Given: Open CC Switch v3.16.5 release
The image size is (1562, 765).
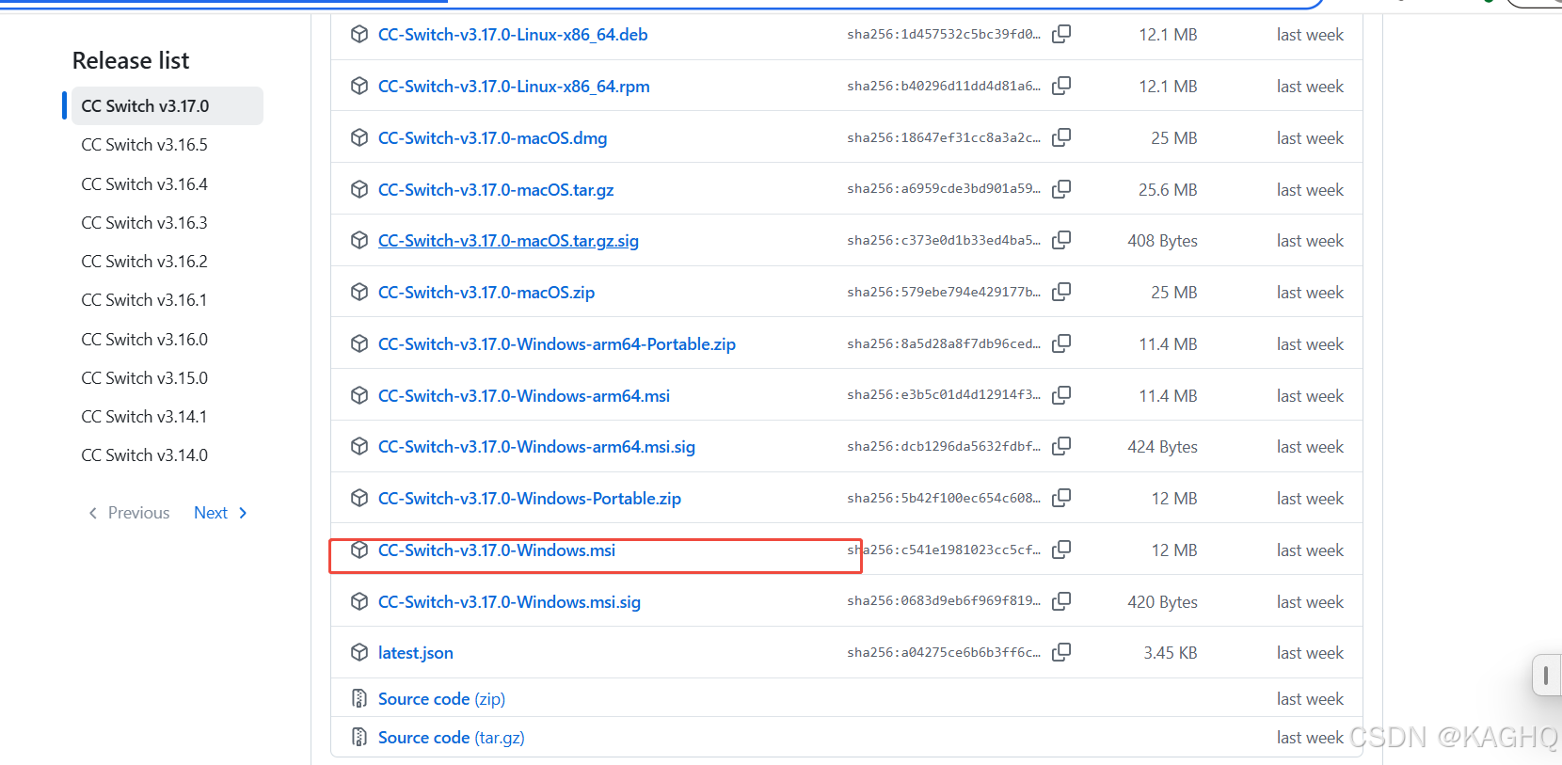Looking at the screenshot, I should click(x=144, y=145).
